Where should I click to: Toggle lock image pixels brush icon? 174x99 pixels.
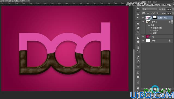click(x=151, y=13)
